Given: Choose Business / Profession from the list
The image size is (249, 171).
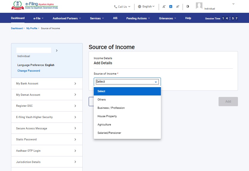Looking at the screenshot, I should click(127, 108).
